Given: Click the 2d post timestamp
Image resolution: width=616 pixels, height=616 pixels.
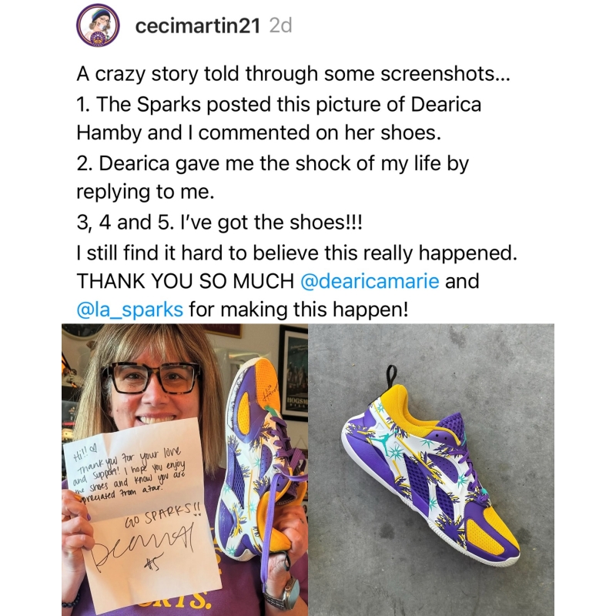Looking at the screenshot, I should [x=282, y=26].
